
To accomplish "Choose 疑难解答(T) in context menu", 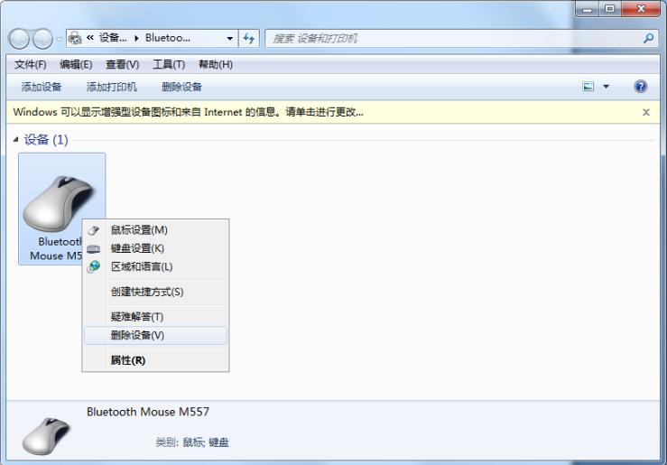I will click(x=155, y=317).
